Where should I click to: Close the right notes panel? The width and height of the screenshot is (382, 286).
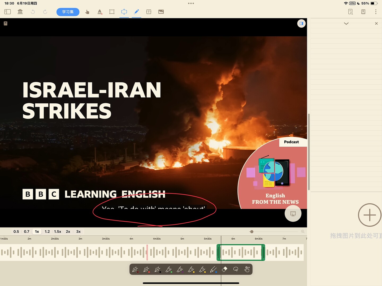point(376,24)
